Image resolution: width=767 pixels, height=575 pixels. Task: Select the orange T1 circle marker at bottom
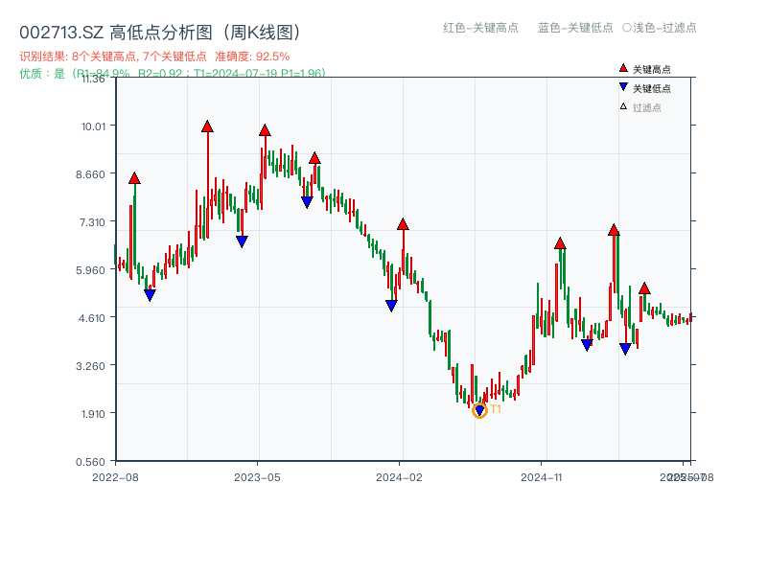pyautogui.click(x=479, y=409)
